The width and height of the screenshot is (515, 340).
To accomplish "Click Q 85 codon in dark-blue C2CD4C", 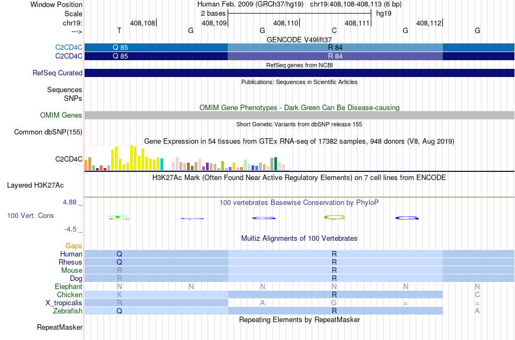I will 120,56.
